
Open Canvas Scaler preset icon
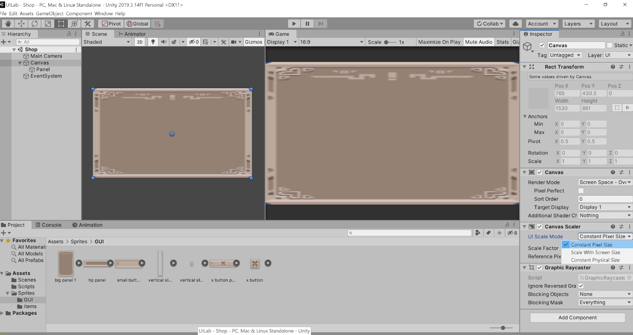(x=621, y=226)
